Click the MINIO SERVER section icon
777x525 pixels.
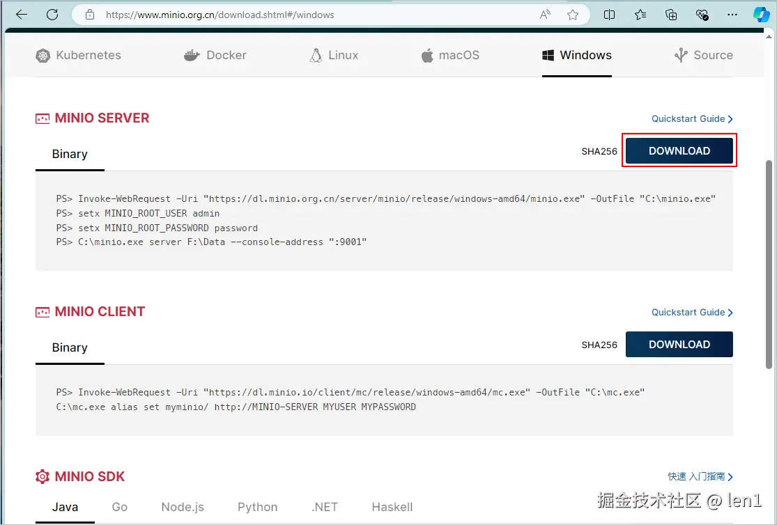[43, 119]
